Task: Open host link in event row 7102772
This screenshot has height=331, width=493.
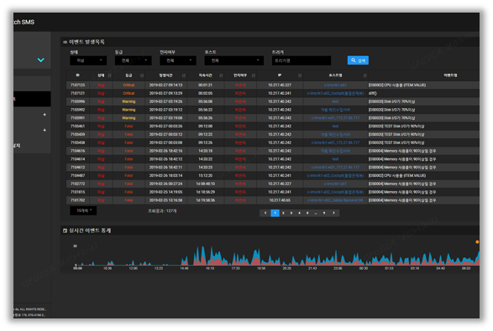Action: (335, 184)
